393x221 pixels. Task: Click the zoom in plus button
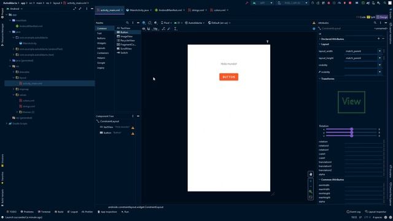tap(311, 181)
